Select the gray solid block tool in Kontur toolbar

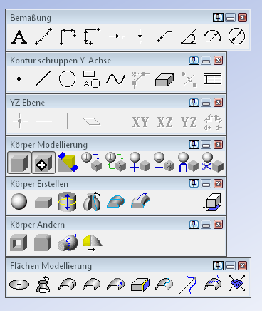[x=164, y=80]
